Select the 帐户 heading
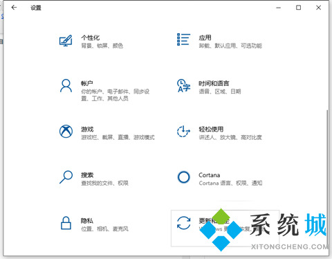Image resolution: width=332 pixels, height=259 pixels. point(87,83)
